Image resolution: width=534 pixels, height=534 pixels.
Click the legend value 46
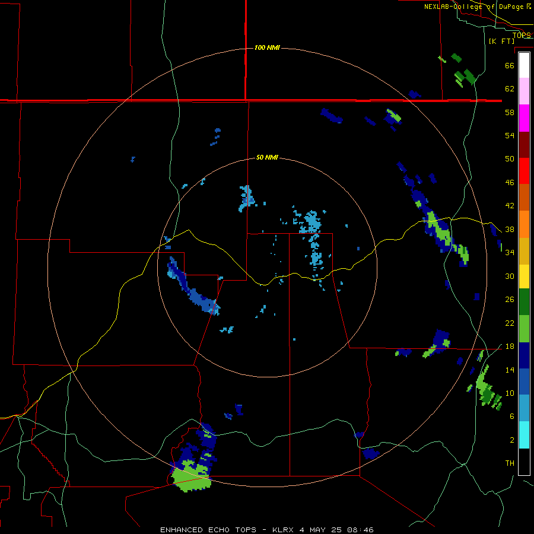point(510,183)
